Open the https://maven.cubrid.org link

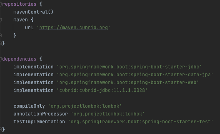[74, 27]
